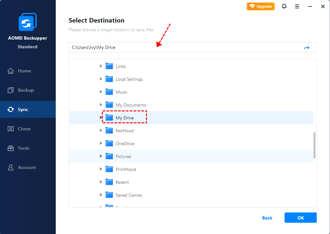Click the Saved Games folder icon
Viewport: 330px width, 234px height.
(x=109, y=195)
